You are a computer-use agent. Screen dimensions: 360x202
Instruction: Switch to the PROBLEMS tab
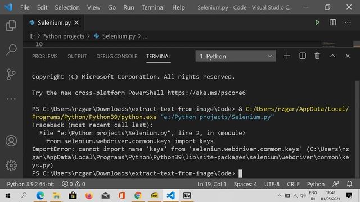[45, 56]
